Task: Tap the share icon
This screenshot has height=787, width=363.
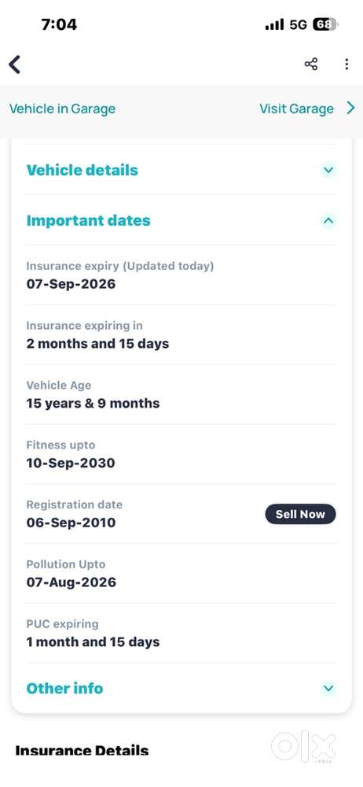Action: [311, 65]
